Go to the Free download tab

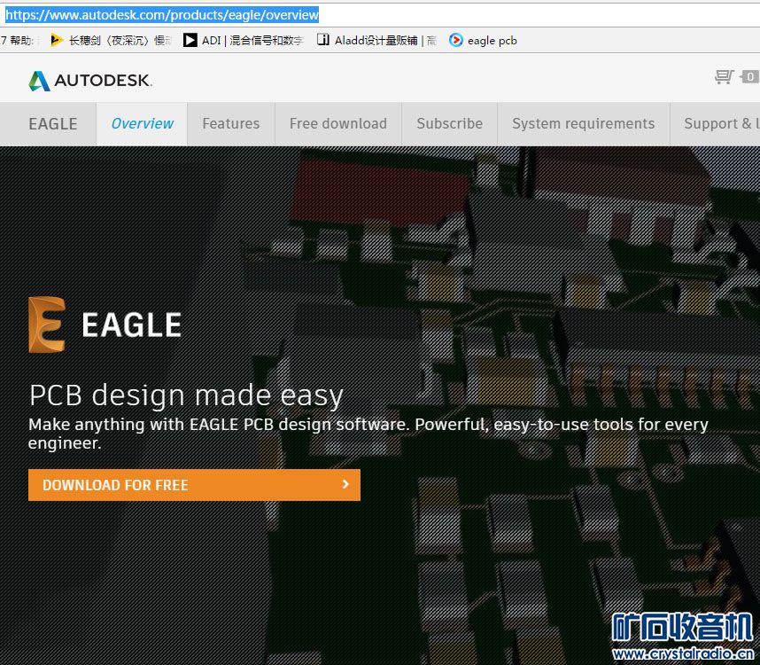pyautogui.click(x=338, y=124)
